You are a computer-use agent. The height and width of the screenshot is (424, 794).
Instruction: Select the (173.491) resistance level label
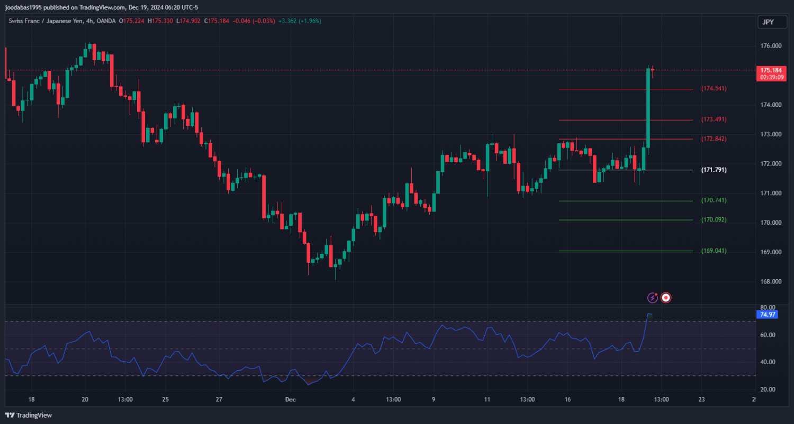point(714,119)
